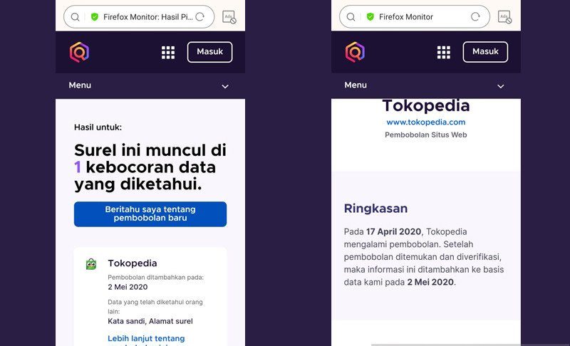Open the apps grid icon on right screen
Screen dimensions: 570x346
[x=443, y=52]
